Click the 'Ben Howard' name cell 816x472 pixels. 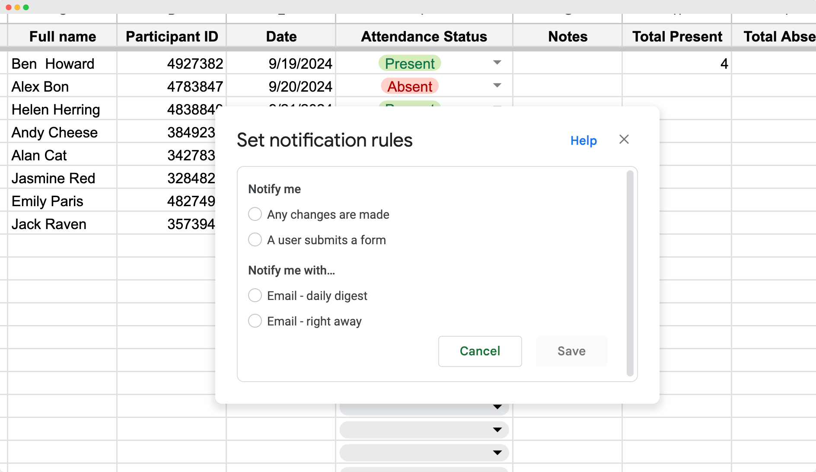(62, 63)
